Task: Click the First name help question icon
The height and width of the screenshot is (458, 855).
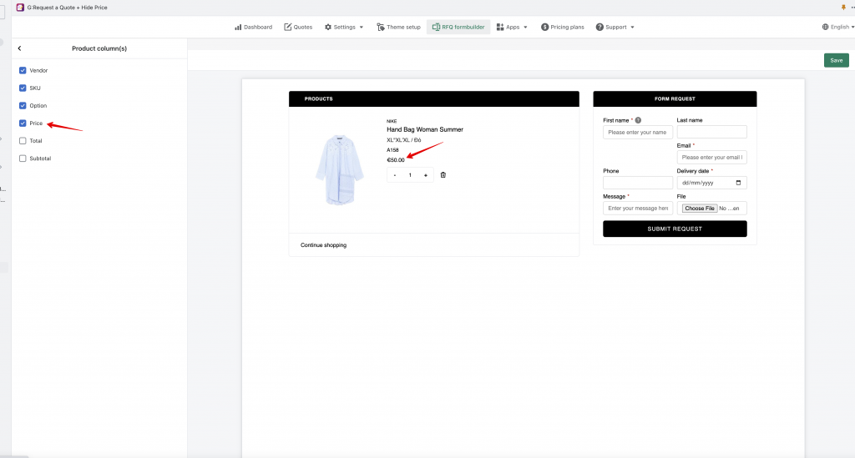Action: click(638, 120)
